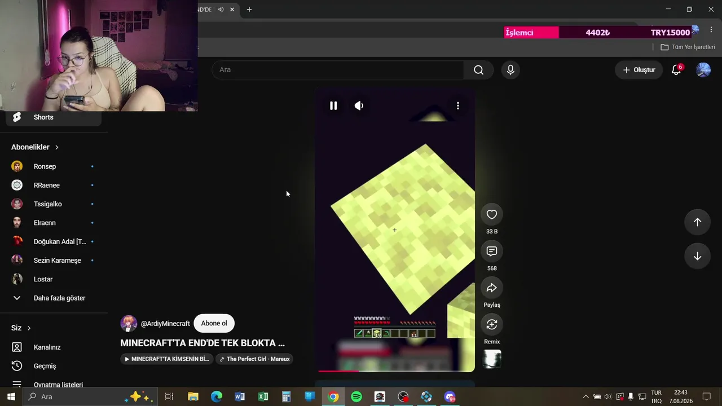Open Discord from taskbar
The width and height of the screenshot is (722, 406).
(x=450, y=397)
